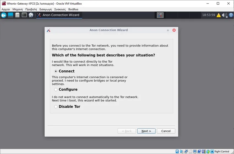The width and height of the screenshot is (234, 154).
Task: Maximize the VirtualBox window
Action: click(x=218, y=3)
